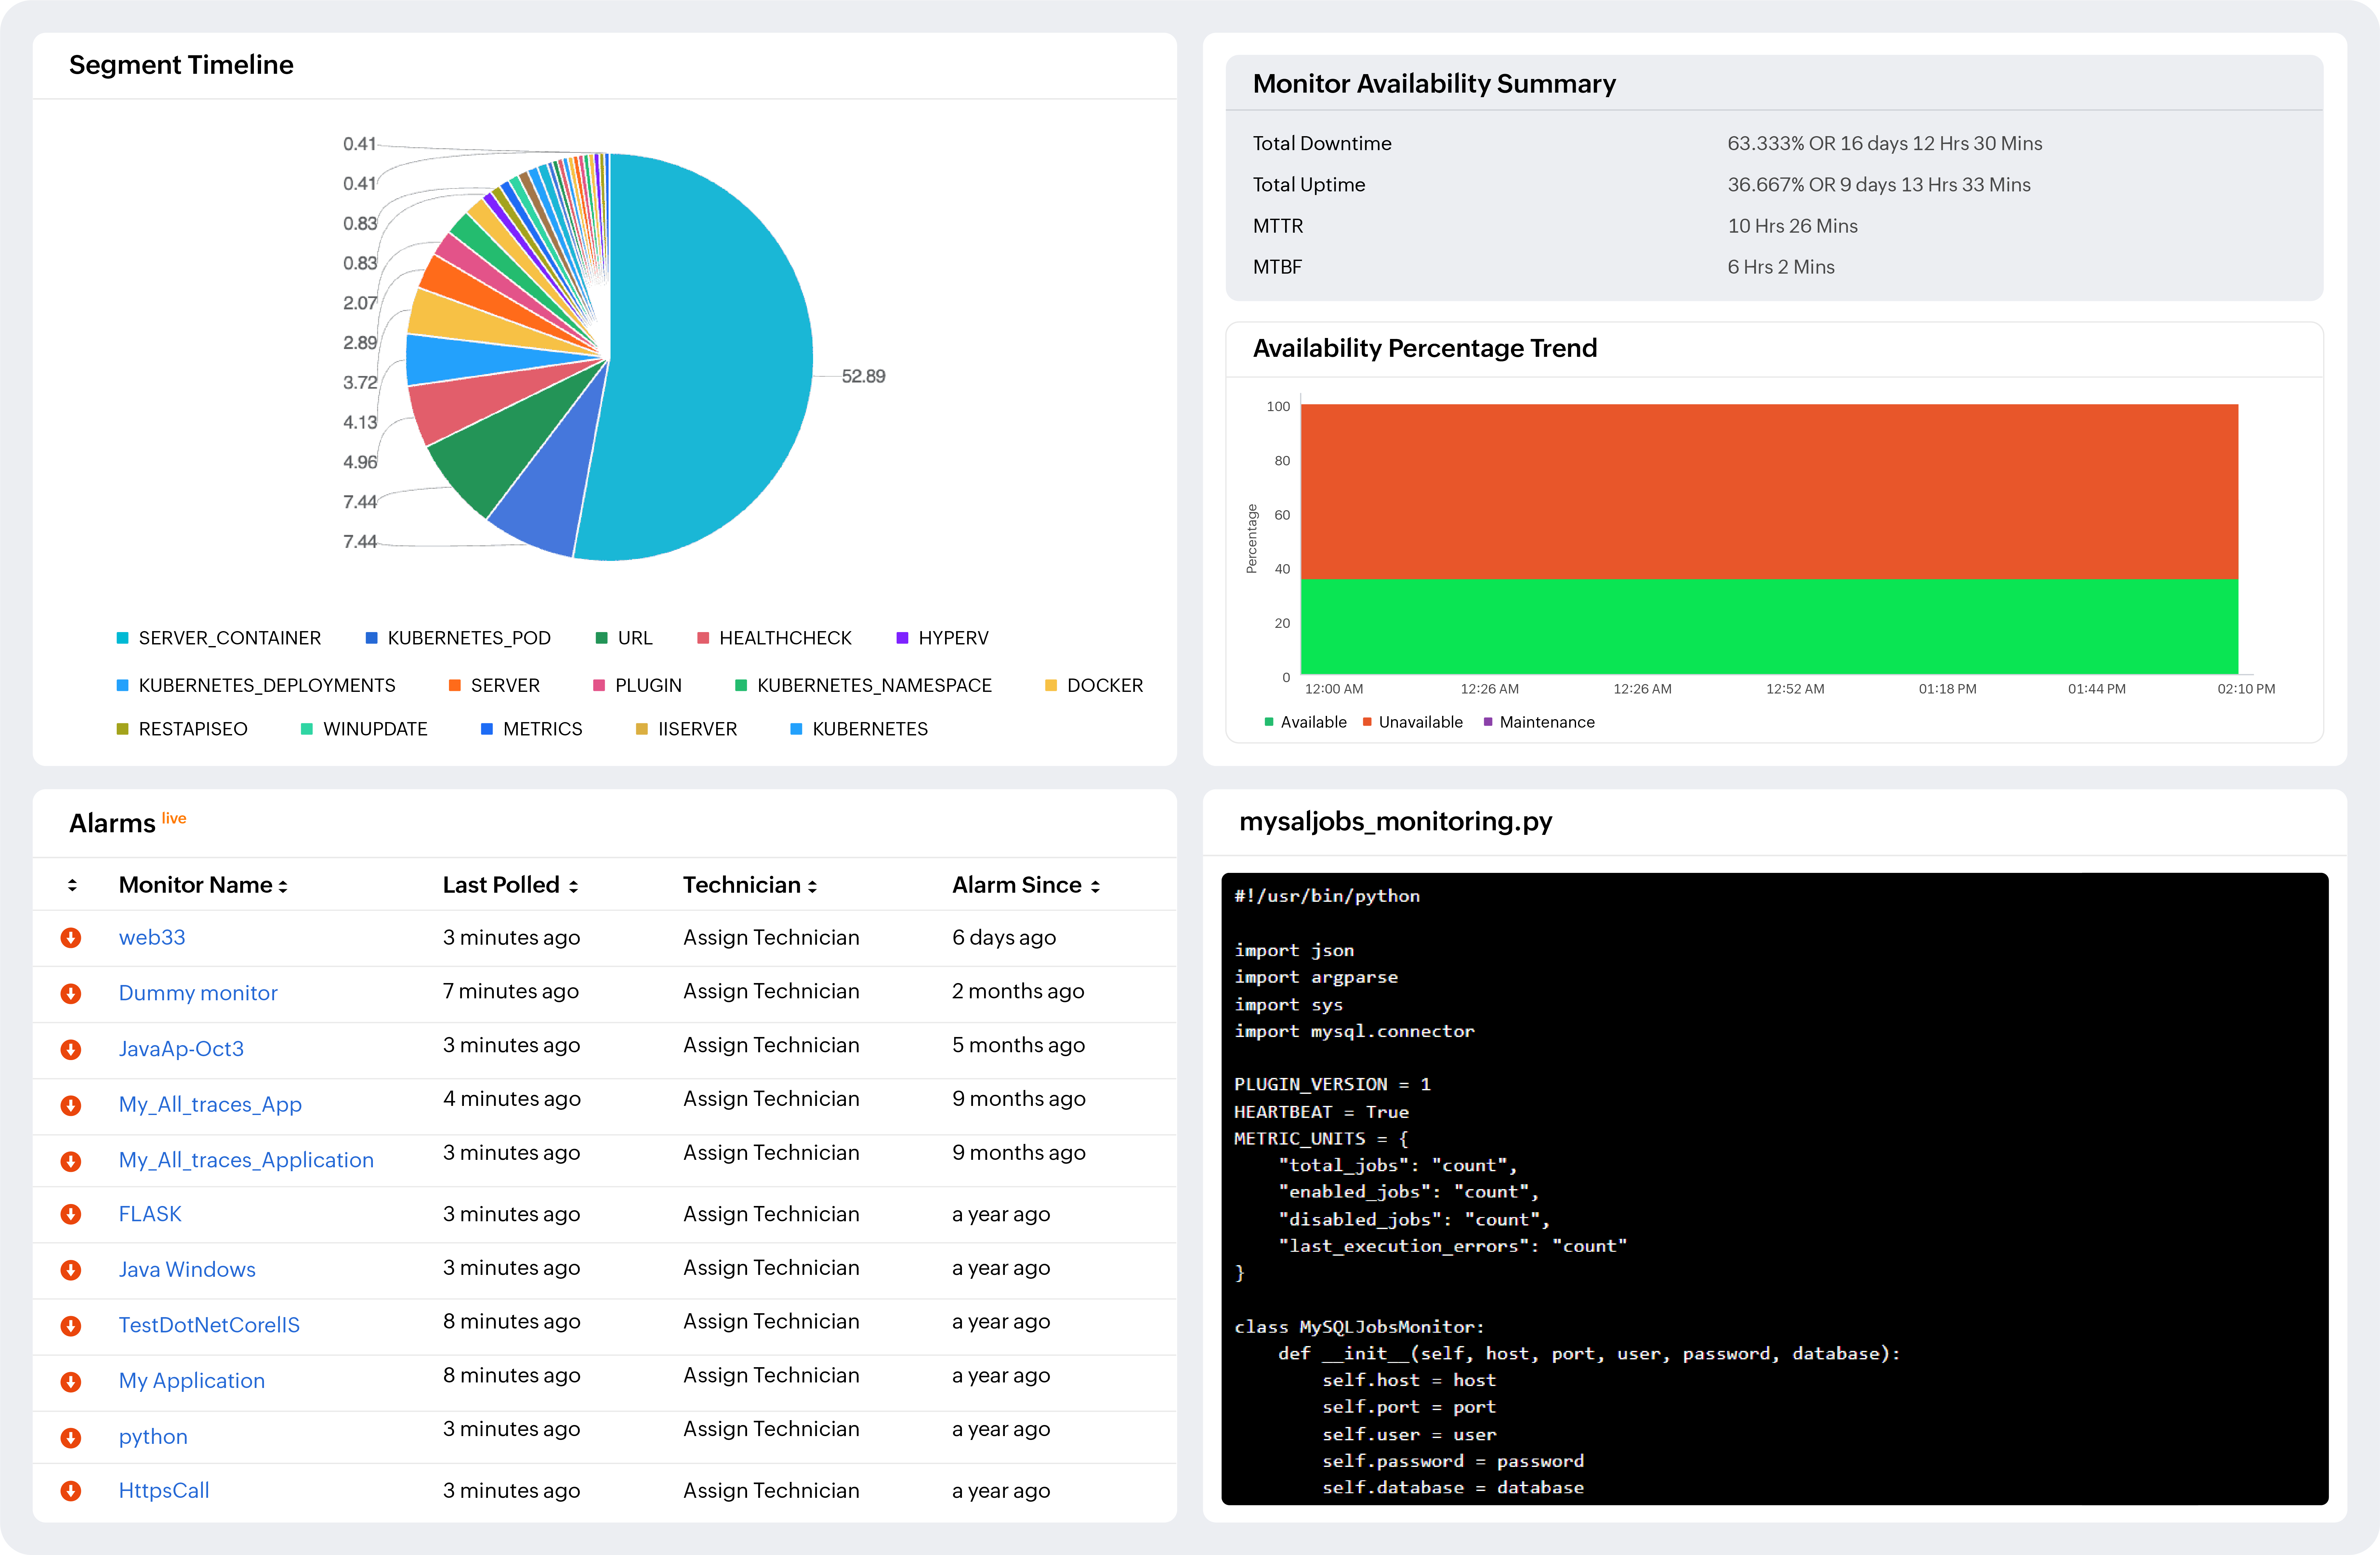Screen dimensions: 2380x1555
Task: Assign Technician for JavaAp-Oct3 alarm
Action: pyautogui.click(x=771, y=1045)
